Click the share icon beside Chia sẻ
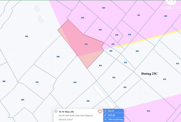Image resolution: width=181 pixels, height=122 pixels. [x=105, y=111]
